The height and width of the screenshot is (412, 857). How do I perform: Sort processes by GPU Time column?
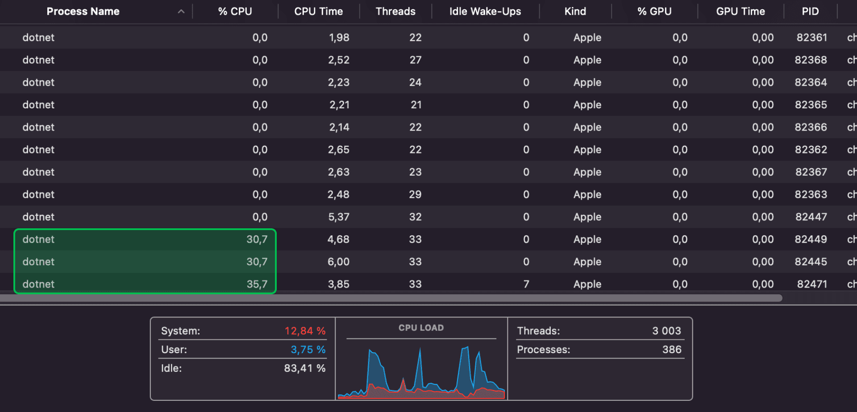740,11
